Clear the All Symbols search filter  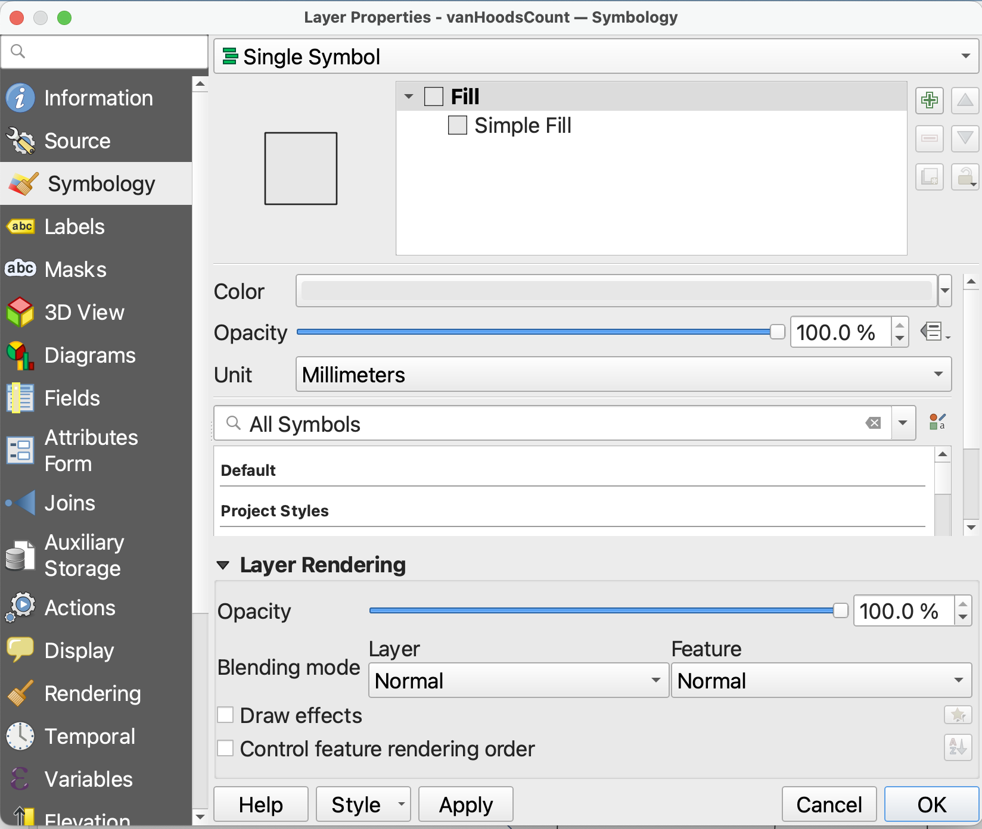point(873,423)
